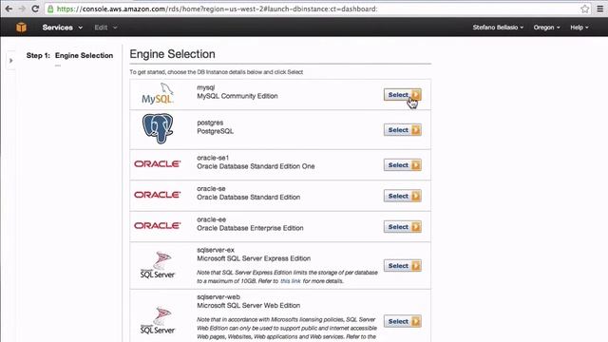
Task: Click 'Microsoft SQL Server Express Edition' text
Action: click(x=254, y=258)
